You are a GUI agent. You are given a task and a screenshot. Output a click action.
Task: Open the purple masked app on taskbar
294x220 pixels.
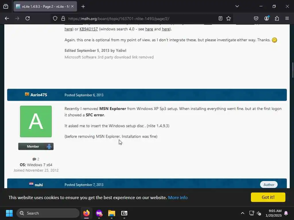(x=99, y=213)
